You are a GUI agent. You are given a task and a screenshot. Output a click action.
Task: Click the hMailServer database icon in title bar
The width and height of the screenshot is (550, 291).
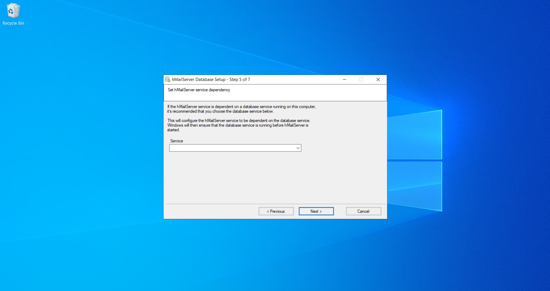pos(168,80)
